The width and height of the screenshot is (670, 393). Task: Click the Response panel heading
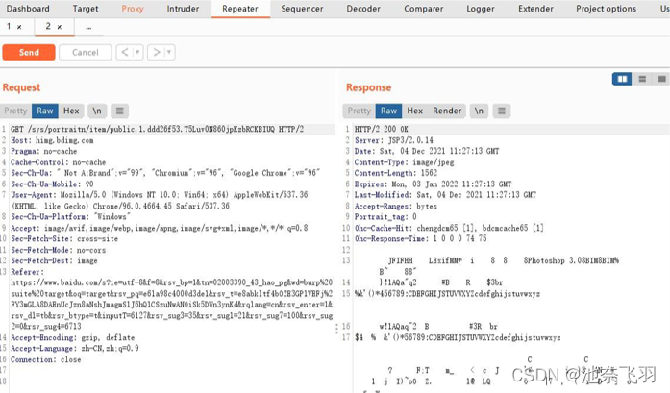tap(368, 87)
